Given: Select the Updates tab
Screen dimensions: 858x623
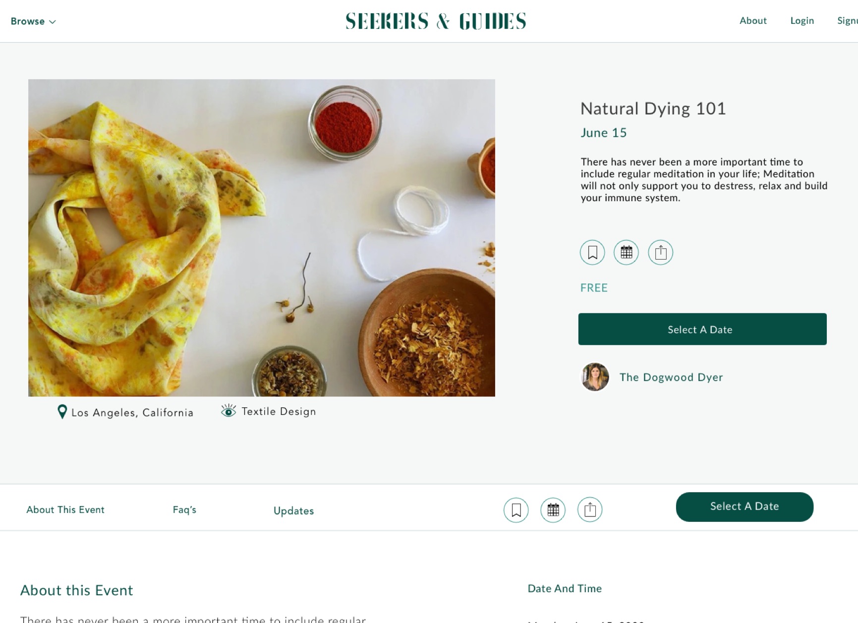Looking at the screenshot, I should point(293,511).
